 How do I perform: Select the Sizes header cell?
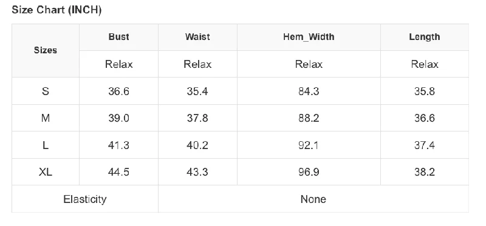46,50
